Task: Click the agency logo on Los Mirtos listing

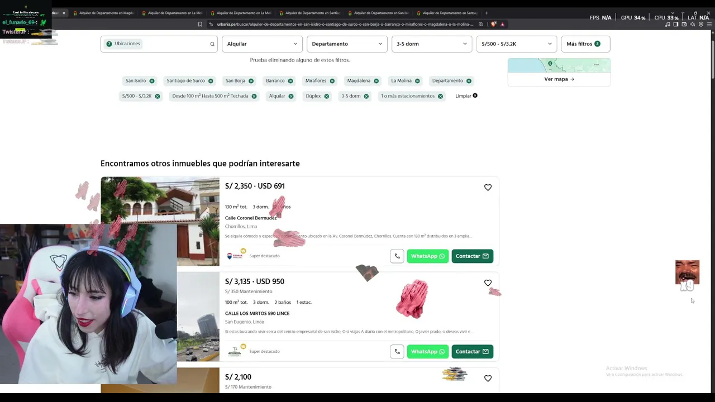Action: [235, 352]
